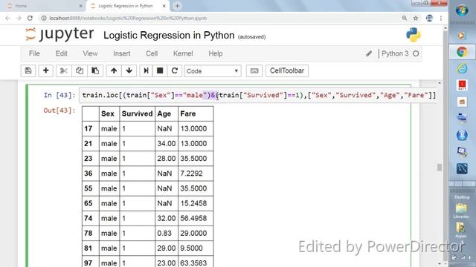Bookmark this page with the star icon
Screen dimensions: 476x267
point(416,18)
